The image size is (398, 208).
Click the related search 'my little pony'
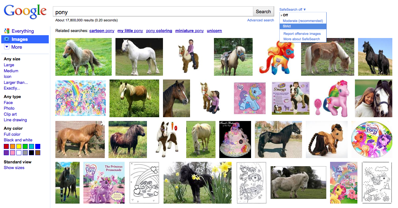pos(130,31)
